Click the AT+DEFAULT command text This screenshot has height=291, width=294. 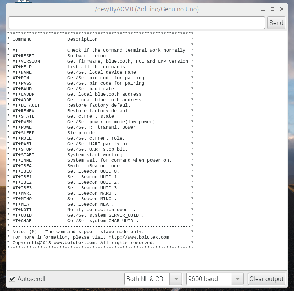pyautogui.click(x=26, y=105)
